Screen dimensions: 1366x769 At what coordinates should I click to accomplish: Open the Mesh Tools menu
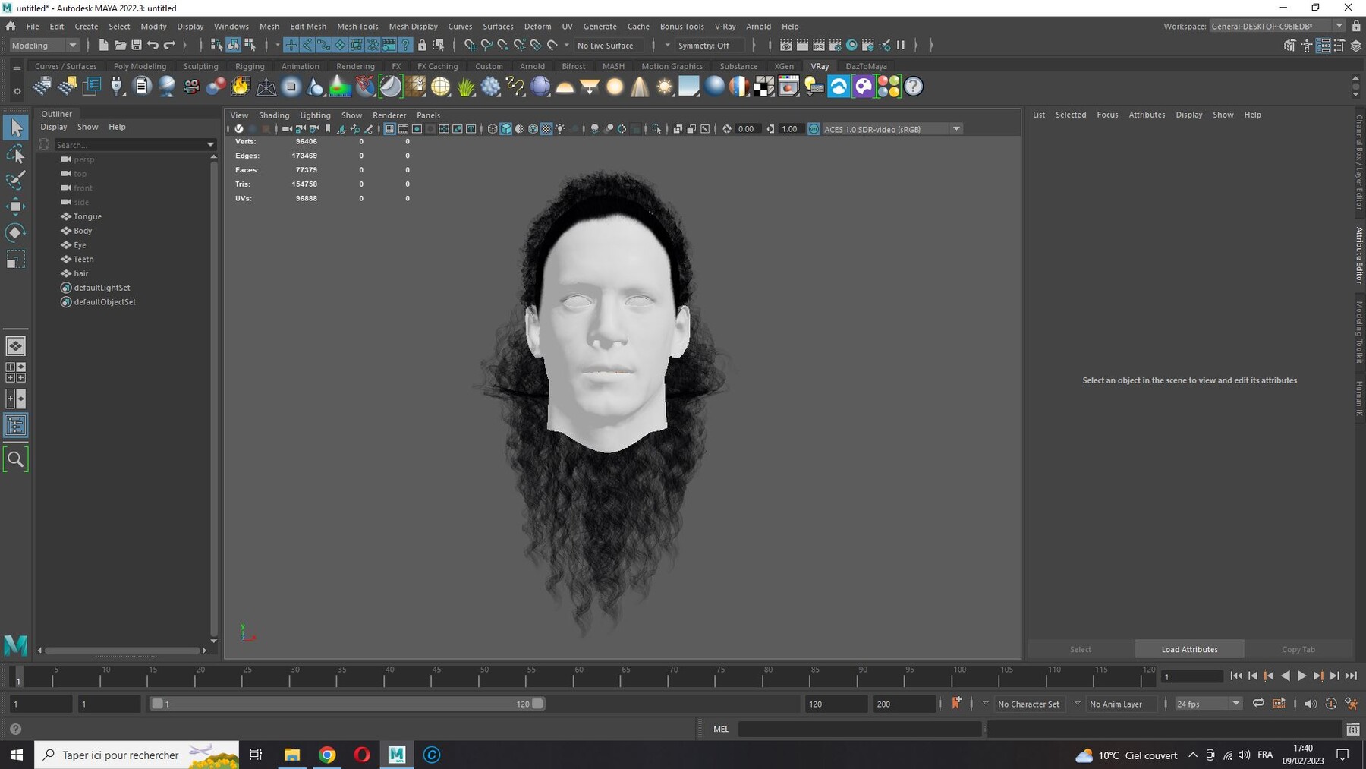(x=357, y=26)
